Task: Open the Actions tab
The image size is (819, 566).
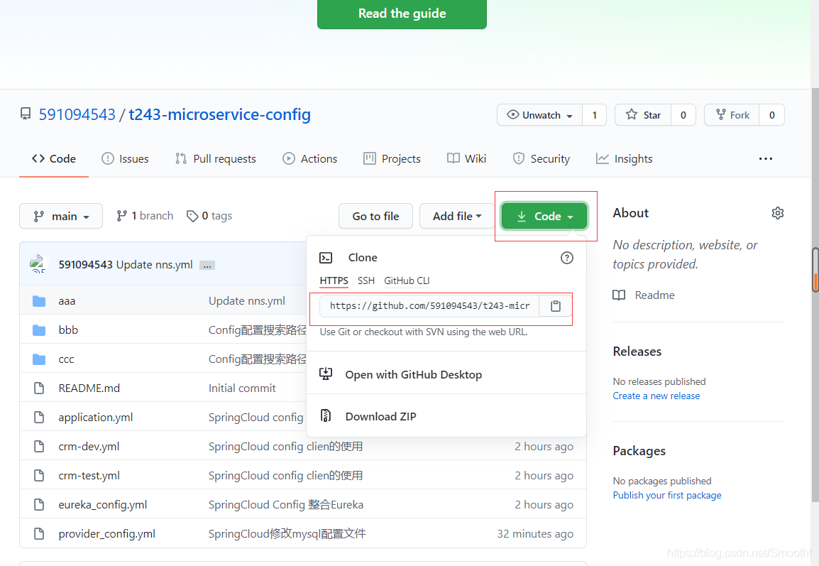Action: click(309, 159)
